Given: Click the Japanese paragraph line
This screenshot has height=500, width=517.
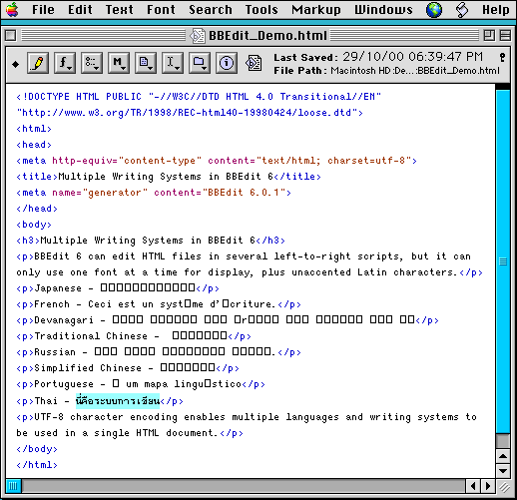Looking at the screenshot, I should point(118,288).
